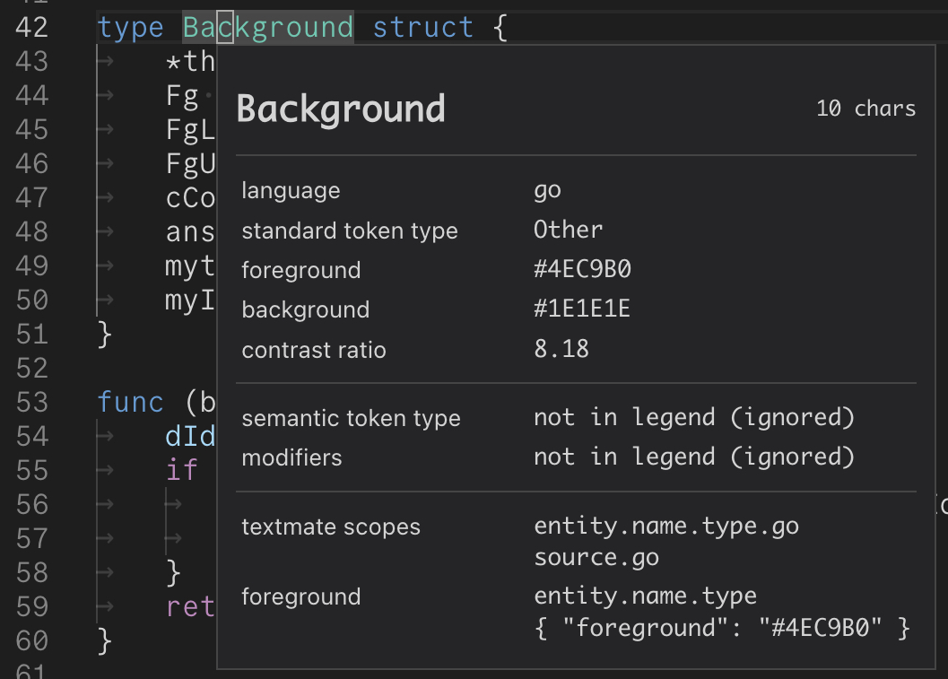Screen dimensions: 948x679
Task: Click the "source.go" textmate scope
Action: [596, 557]
